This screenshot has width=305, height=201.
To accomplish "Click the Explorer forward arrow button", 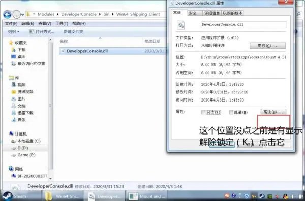I will click(17, 14).
